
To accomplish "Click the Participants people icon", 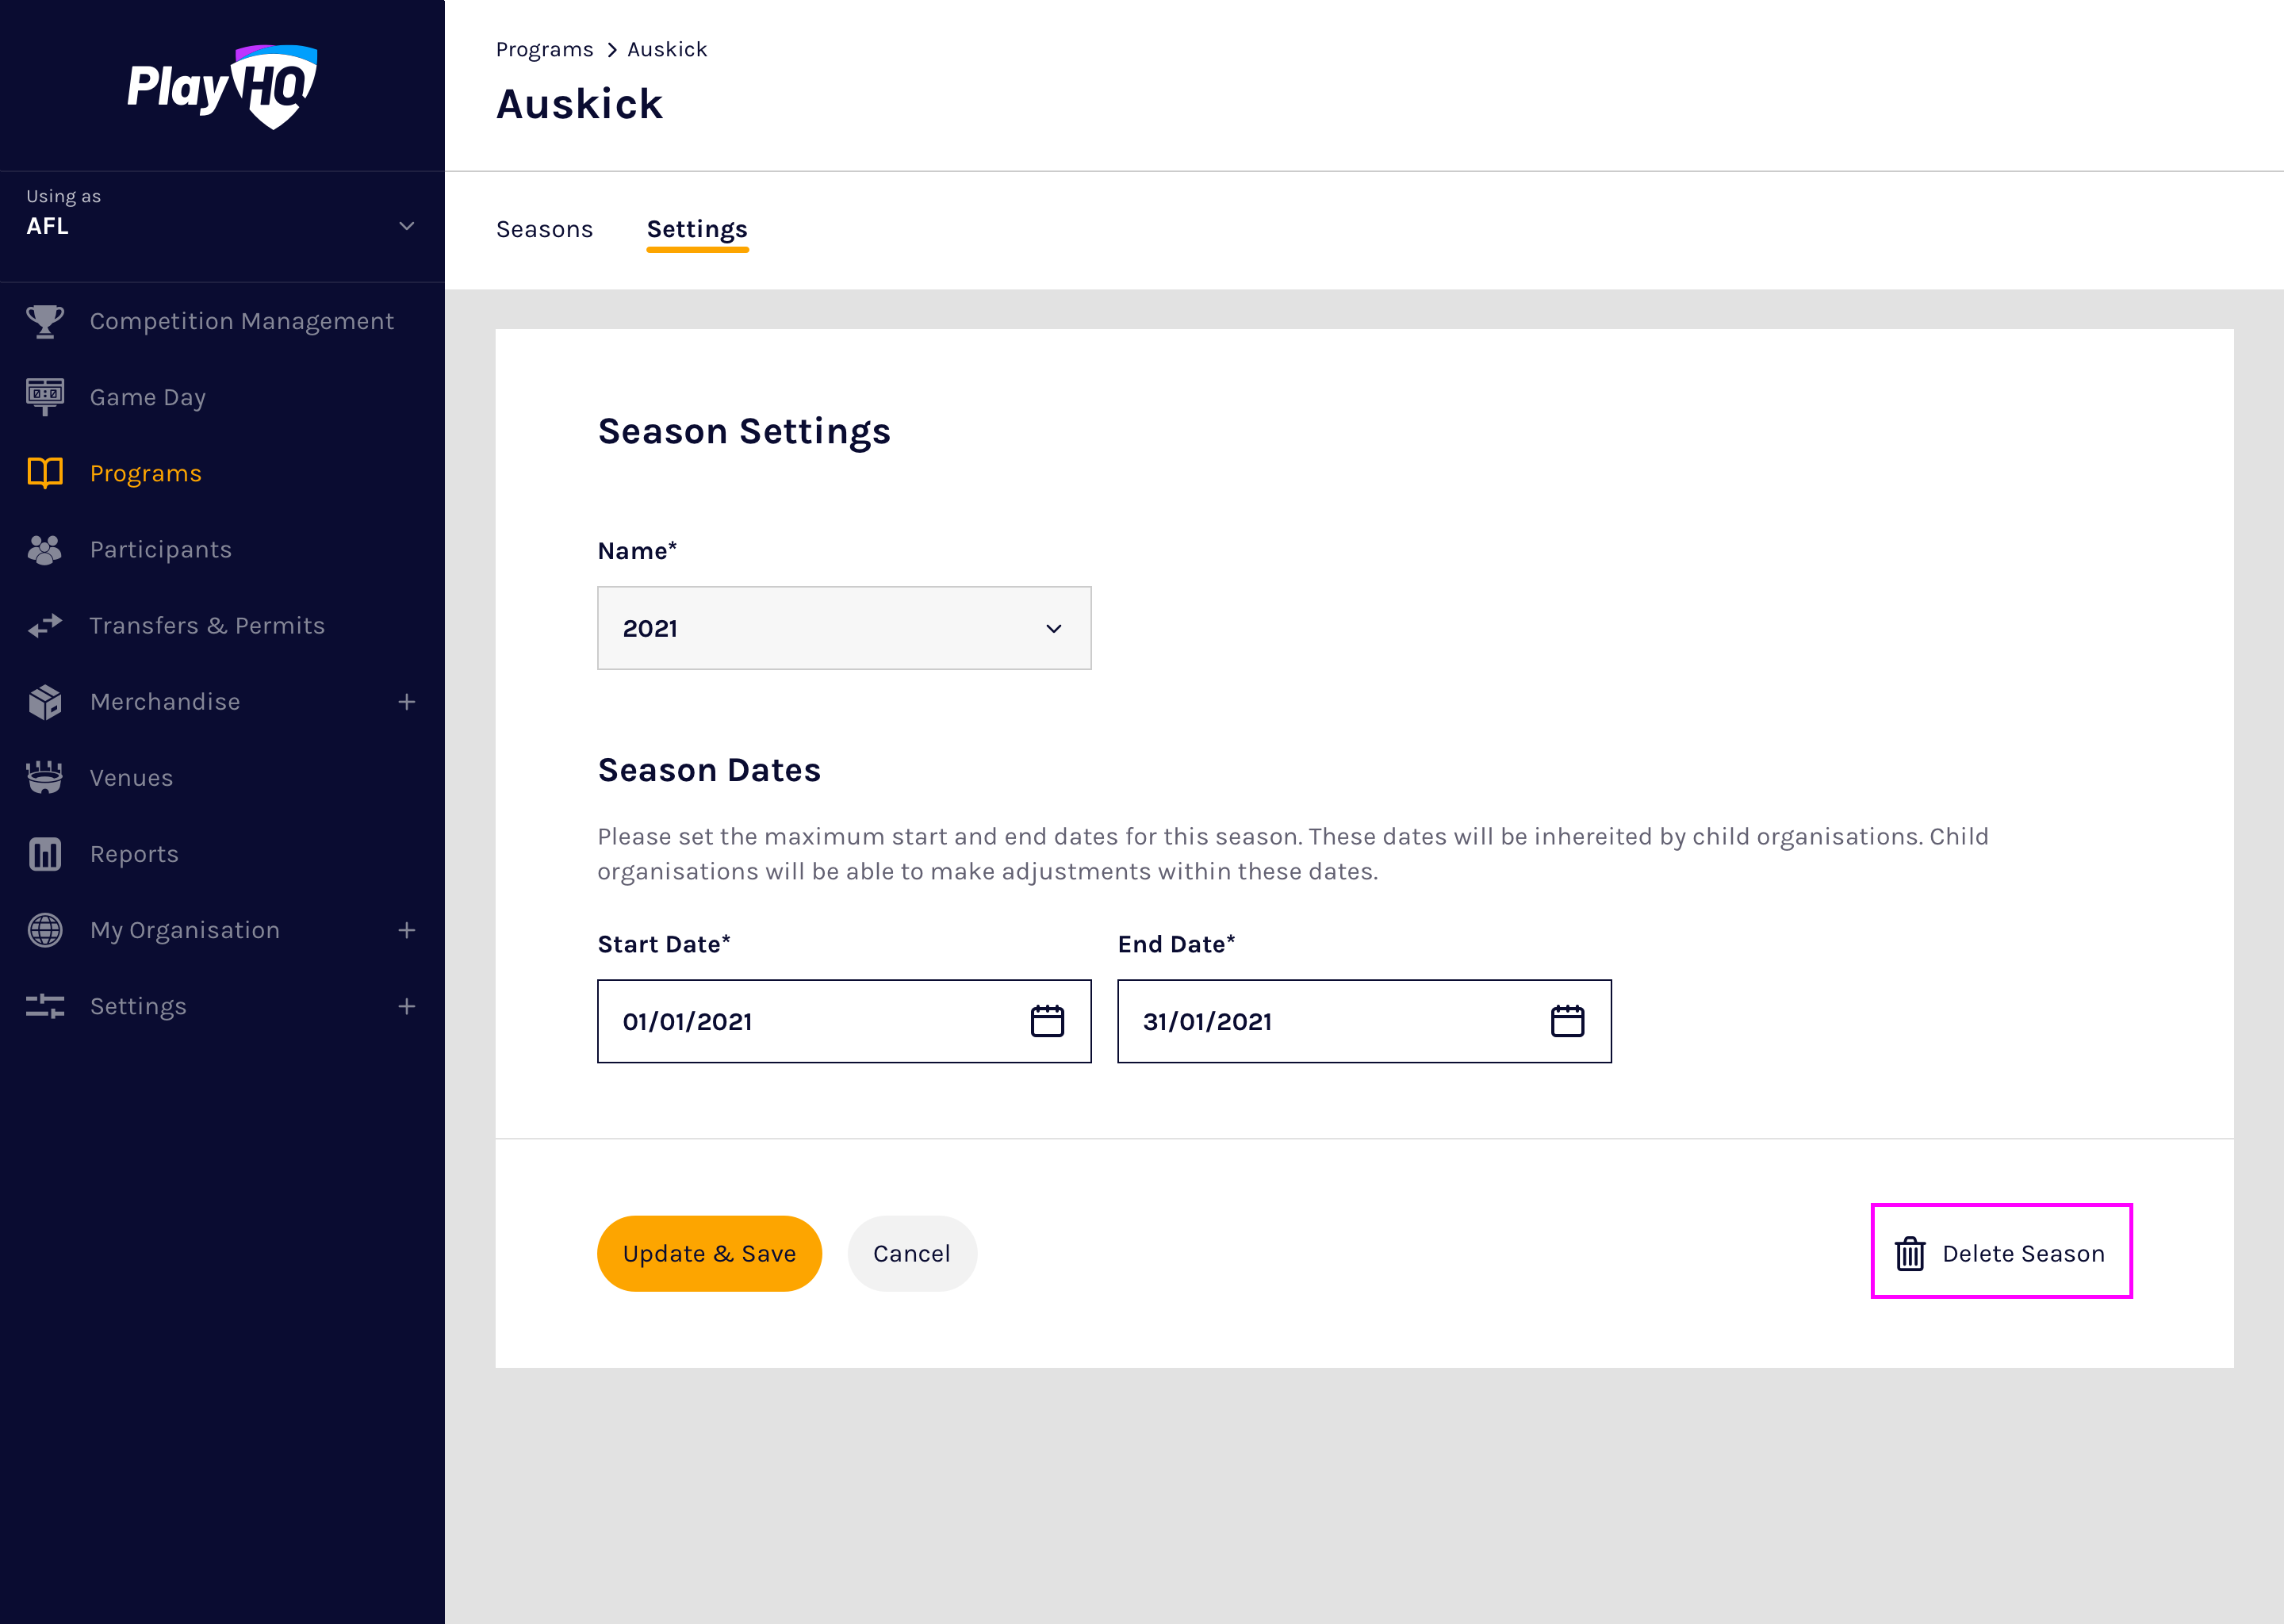I will (x=45, y=550).
